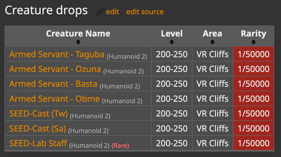Click the Level column header text
The width and height of the screenshot is (281, 157).
pyautogui.click(x=172, y=33)
